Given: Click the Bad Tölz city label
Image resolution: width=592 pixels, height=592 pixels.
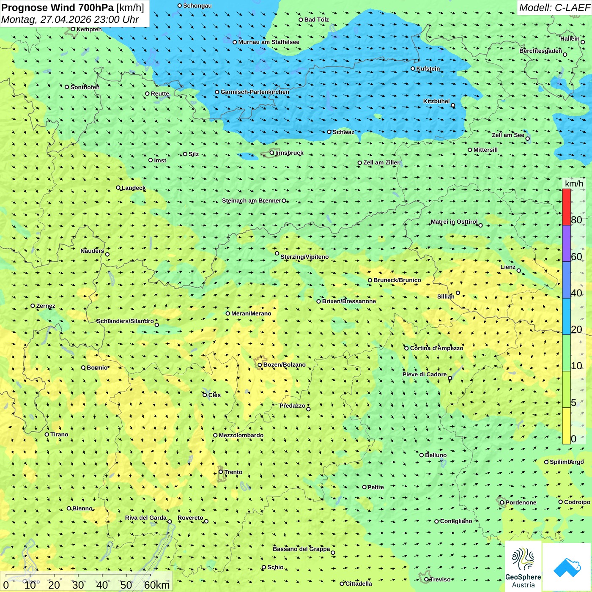Looking at the screenshot, I should [x=316, y=19].
